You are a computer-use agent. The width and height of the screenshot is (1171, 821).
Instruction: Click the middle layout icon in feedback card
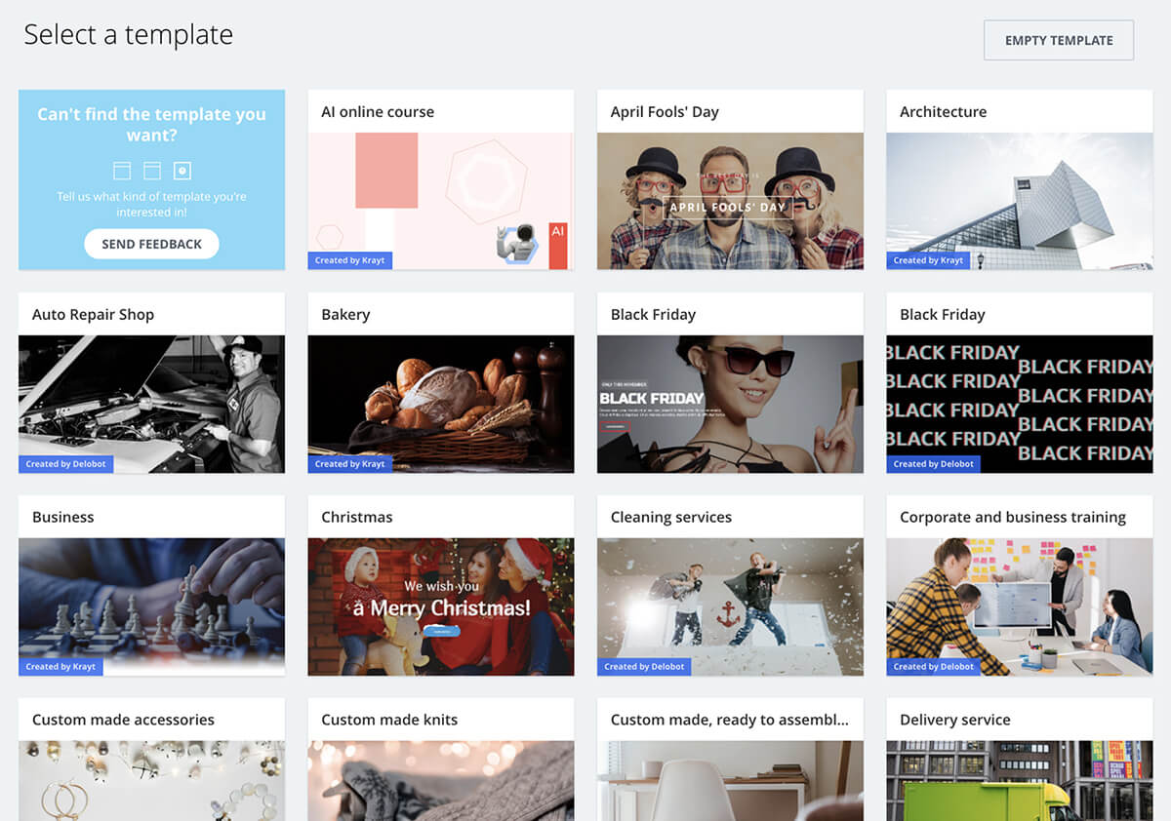pos(152,171)
